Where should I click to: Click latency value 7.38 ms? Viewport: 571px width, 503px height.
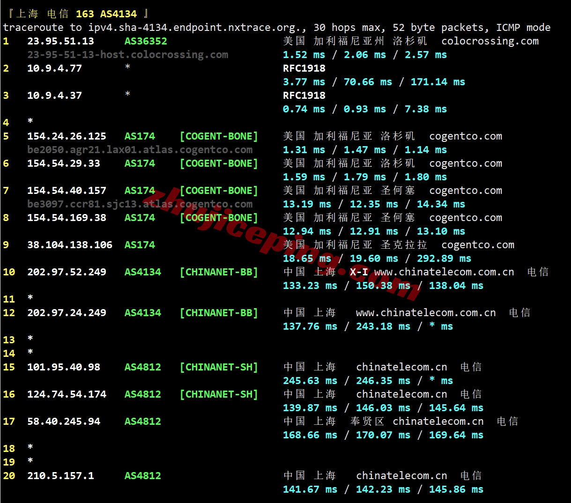tap(426, 109)
